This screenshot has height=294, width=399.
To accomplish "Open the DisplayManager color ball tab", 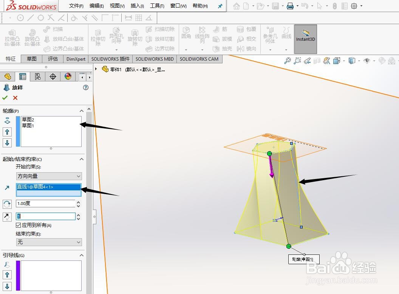I will [x=68, y=77].
